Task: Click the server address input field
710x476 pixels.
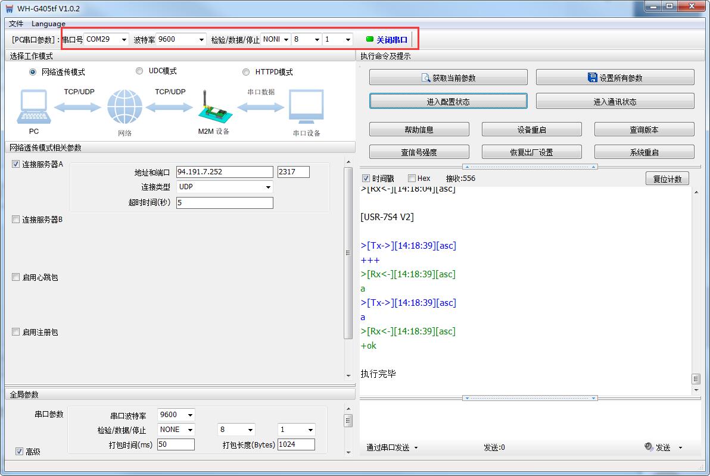Action: click(x=225, y=172)
